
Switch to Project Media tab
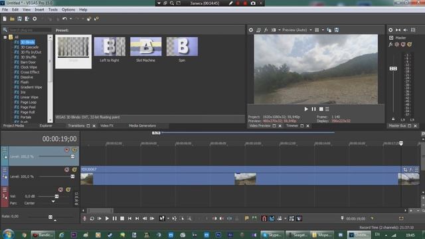click(x=13, y=125)
